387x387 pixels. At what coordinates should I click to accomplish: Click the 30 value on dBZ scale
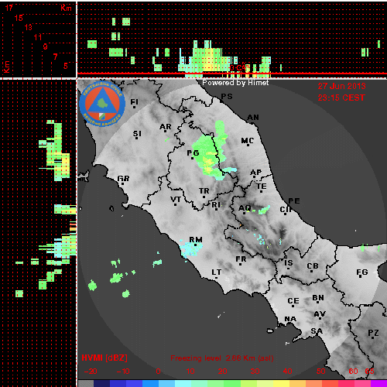tap(255, 372)
